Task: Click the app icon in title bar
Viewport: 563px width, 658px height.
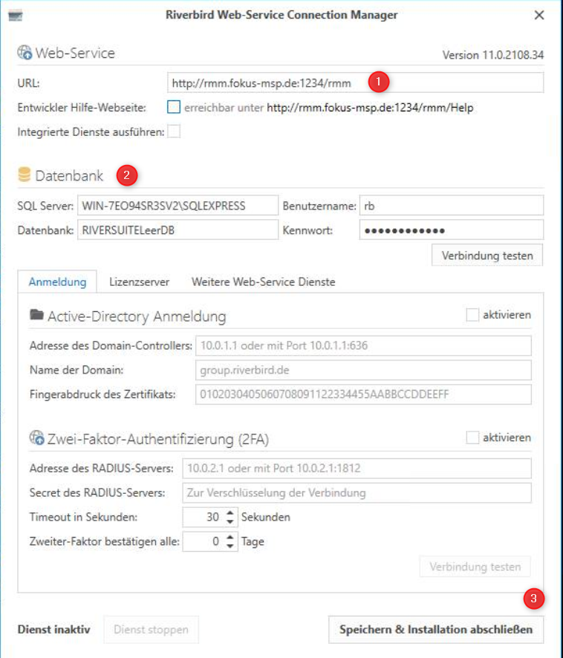Action: 15,16
